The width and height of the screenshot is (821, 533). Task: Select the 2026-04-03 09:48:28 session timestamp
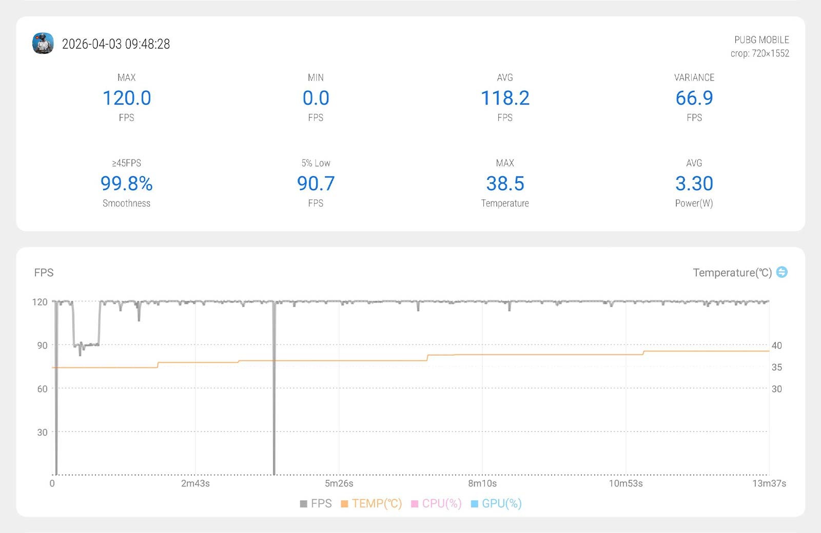(116, 44)
